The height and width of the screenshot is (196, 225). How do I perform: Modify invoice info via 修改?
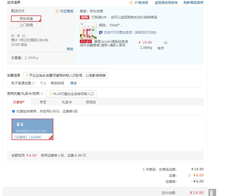tap(74, 83)
